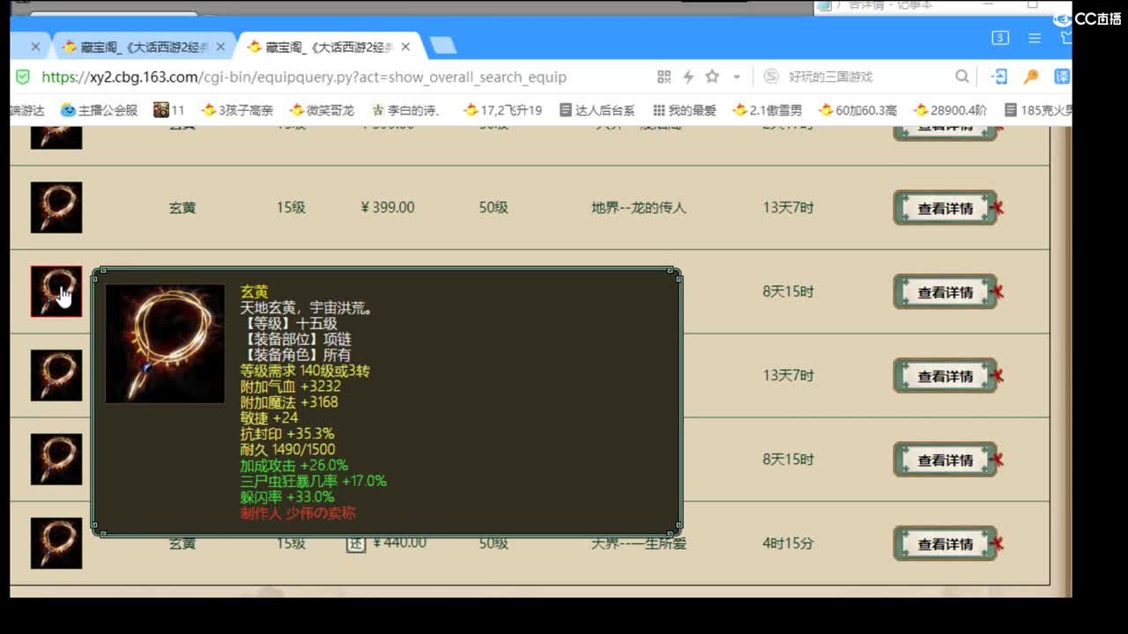Click the tab count box showing 3

pyautogui.click(x=1000, y=38)
